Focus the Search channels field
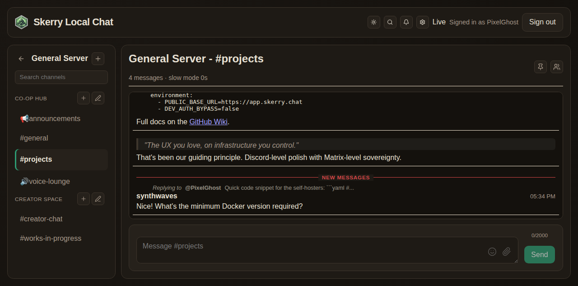 [61, 77]
